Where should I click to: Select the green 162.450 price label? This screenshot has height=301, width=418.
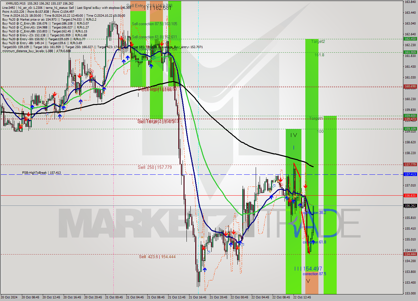point(410,39)
